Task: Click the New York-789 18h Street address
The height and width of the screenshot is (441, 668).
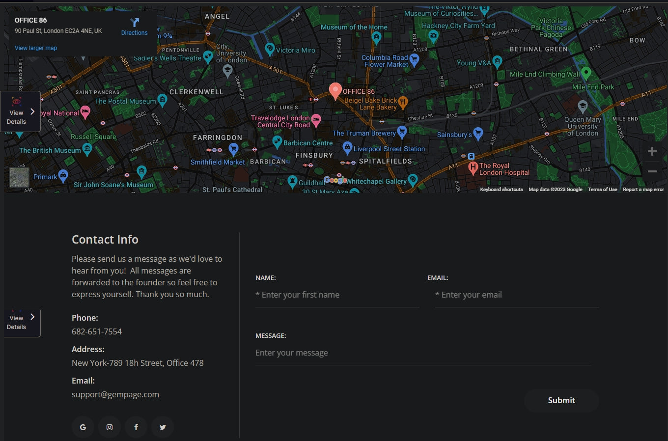Action: [138, 363]
